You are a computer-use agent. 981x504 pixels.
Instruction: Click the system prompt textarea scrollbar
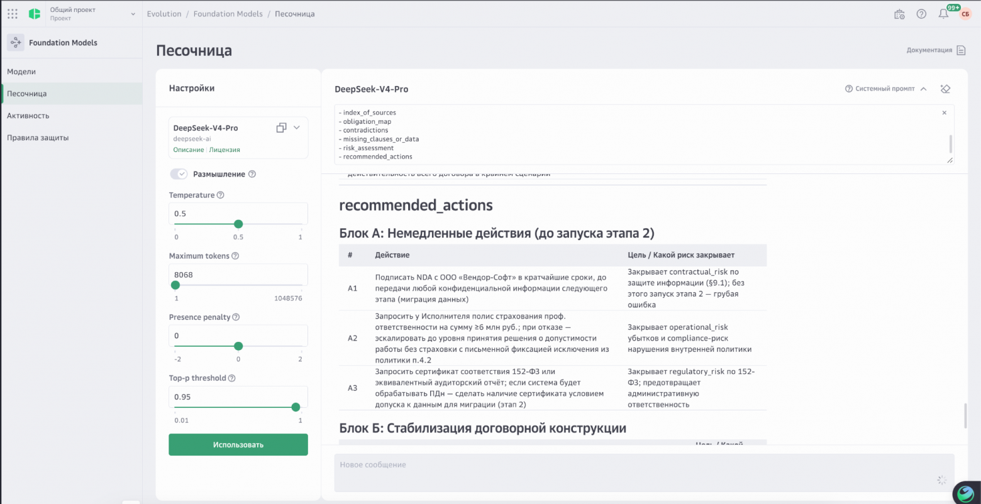click(x=950, y=144)
